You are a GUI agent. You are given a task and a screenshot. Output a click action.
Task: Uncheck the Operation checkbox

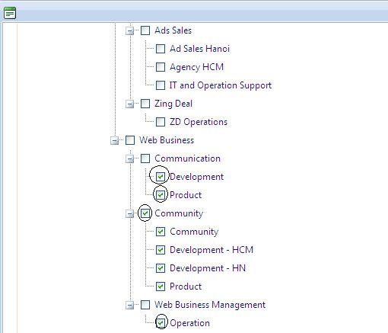[x=161, y=323]
